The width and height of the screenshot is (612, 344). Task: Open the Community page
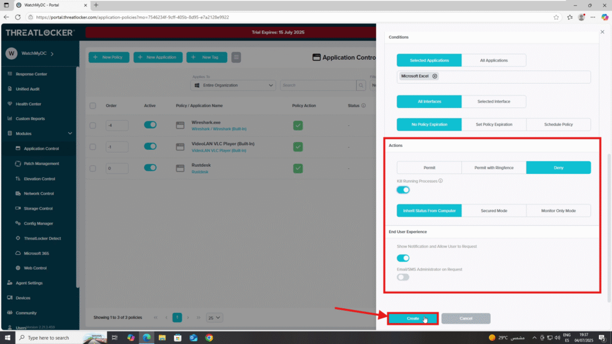26,313
